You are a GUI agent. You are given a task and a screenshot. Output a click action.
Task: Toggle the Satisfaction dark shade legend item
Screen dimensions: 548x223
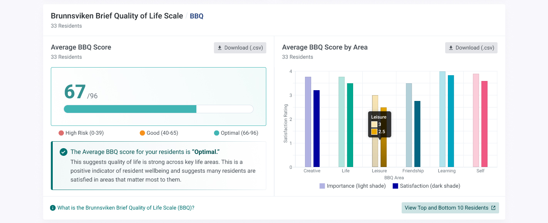tap(426, 186)
